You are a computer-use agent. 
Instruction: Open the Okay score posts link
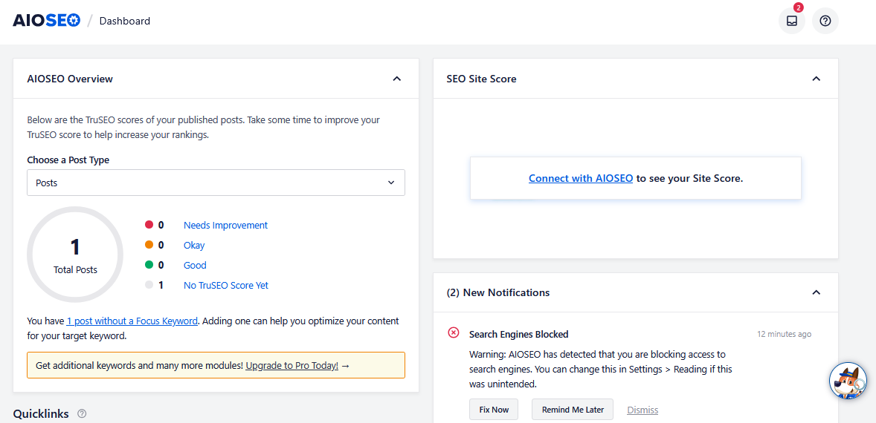194,245
